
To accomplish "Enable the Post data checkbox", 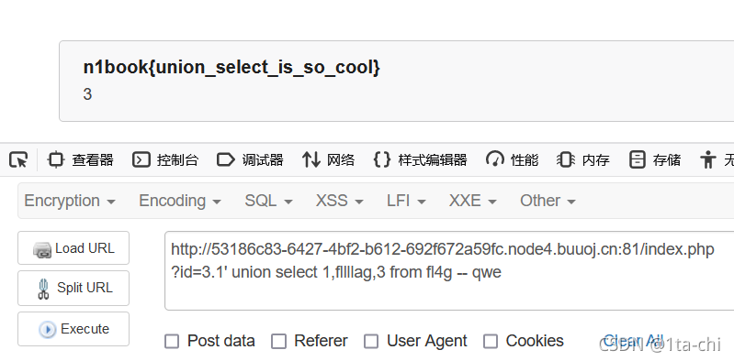I will coord(172,342).
